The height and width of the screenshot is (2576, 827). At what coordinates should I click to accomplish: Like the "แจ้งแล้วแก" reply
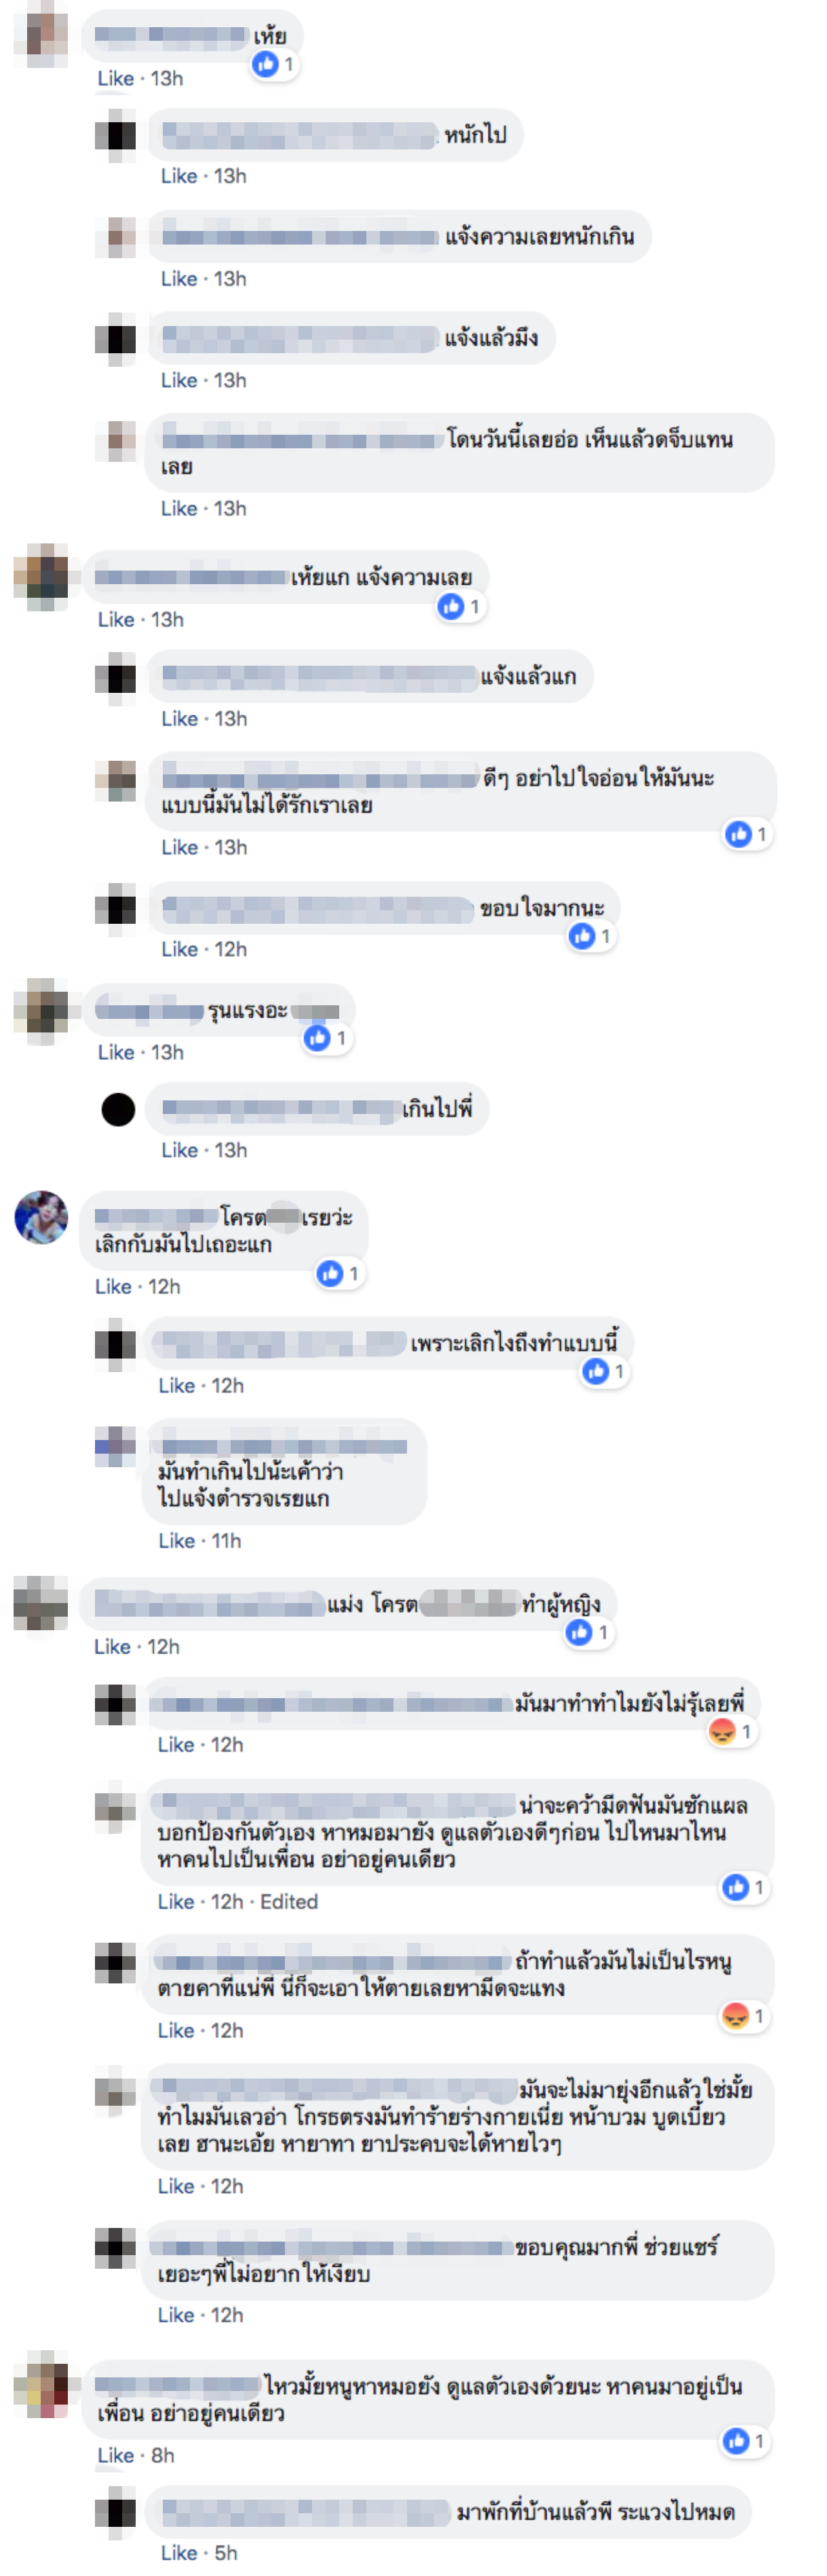[x=180, y=719]
